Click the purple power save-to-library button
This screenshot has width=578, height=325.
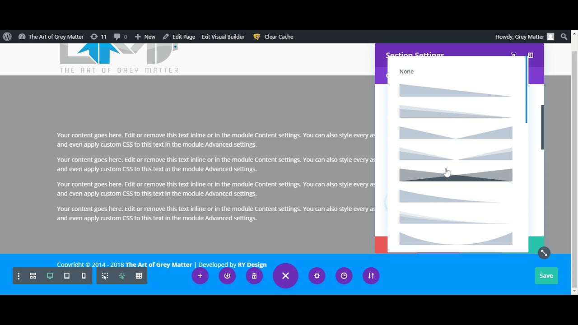227,276
